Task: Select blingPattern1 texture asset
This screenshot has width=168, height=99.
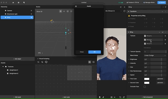Action: [x=14, y=70]
